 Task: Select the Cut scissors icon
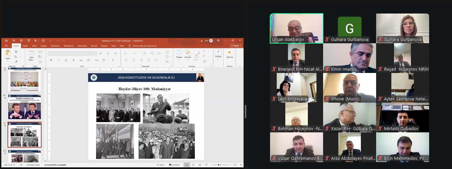click(16, 52)
